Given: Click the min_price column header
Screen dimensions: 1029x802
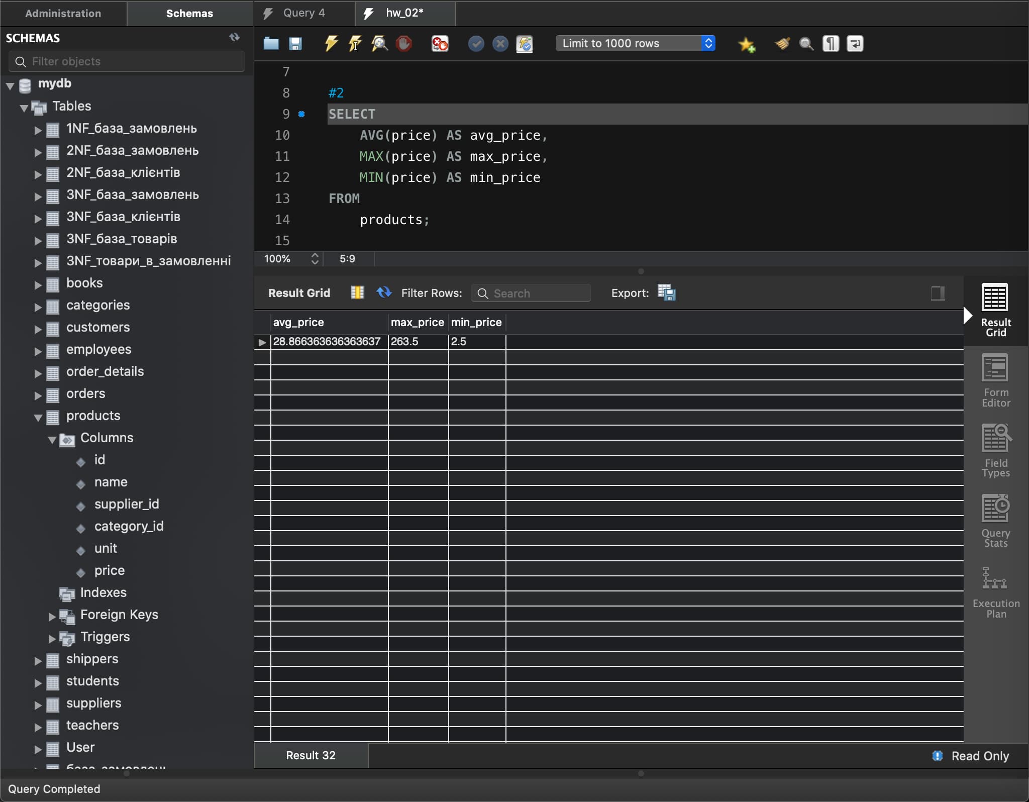Looking at the screenshot, I should tap(477, 323).
